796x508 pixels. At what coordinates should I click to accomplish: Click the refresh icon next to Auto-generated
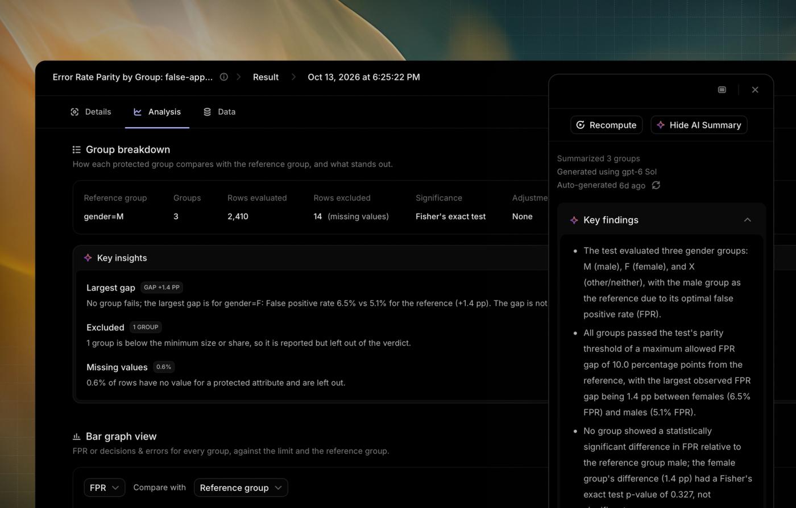656,185
